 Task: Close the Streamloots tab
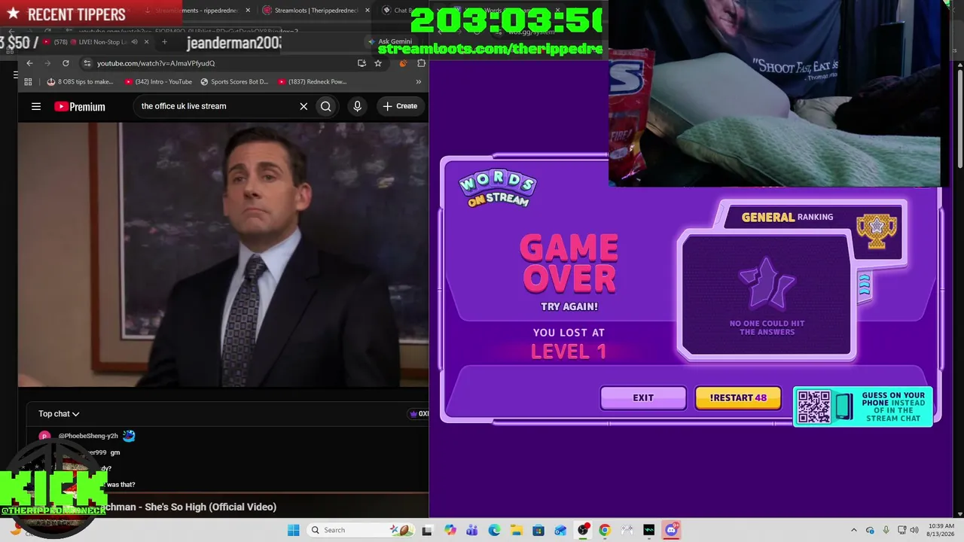tap(367, 11)
